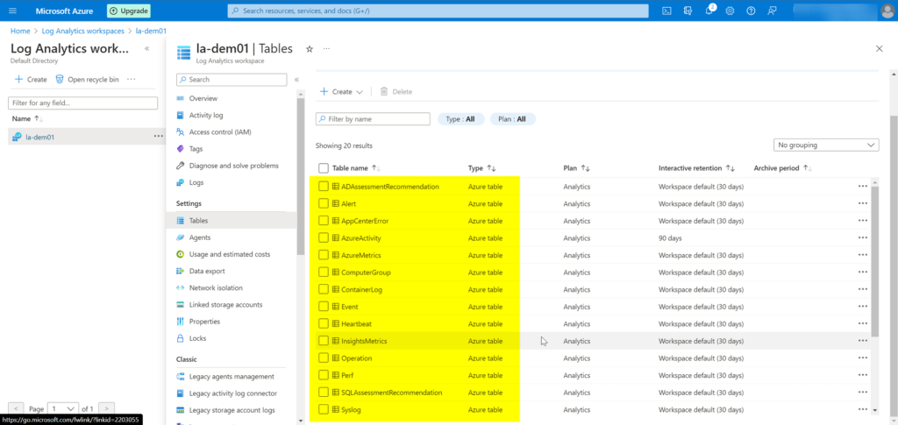This screenshot has width=898, height=425.
Task: Click the Upgrade button
Action: pos(128,11)
